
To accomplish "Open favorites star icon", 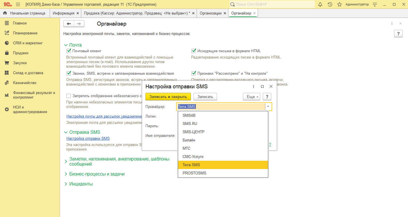I will click(x=339, y=4).
